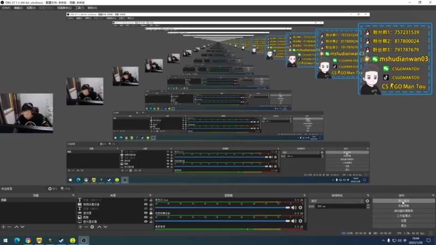This screenshot has height=245, width=436.
Task: Move source down in the Sources list
Action: [105, 227]
